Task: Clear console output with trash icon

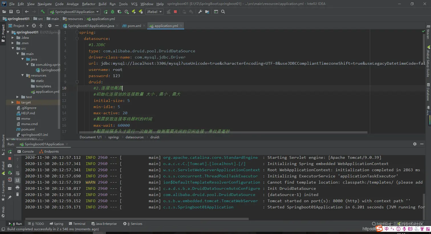Action: [17, 194]
